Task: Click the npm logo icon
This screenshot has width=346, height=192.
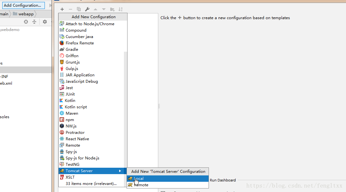Action: pyautogui.click(x=62, y=120)
